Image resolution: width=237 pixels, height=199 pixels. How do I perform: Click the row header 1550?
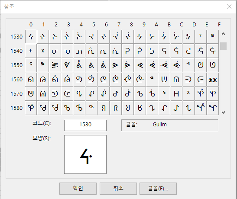coord(16,65)
